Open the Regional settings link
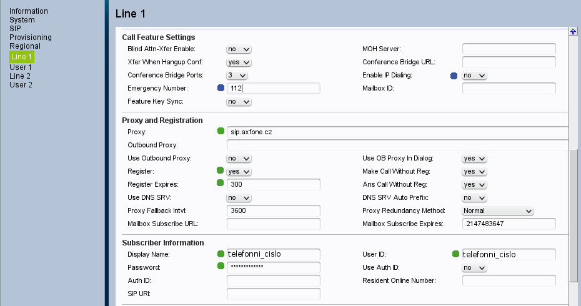Viewport: 581px width, 306px height. tap(25, 46)
